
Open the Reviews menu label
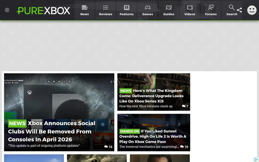tap(106, 14)
